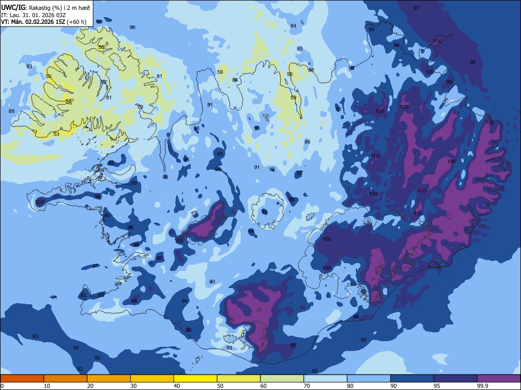
Task: Click the title text 'UWC/IG: Rakastig (%) í 2 m hæð'
Action: pyautogui.click(x=45, y=7)
